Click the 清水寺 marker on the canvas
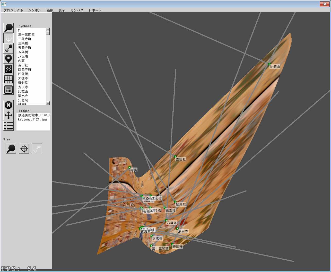Screen dimensions: 331x272 click(177, 229)
